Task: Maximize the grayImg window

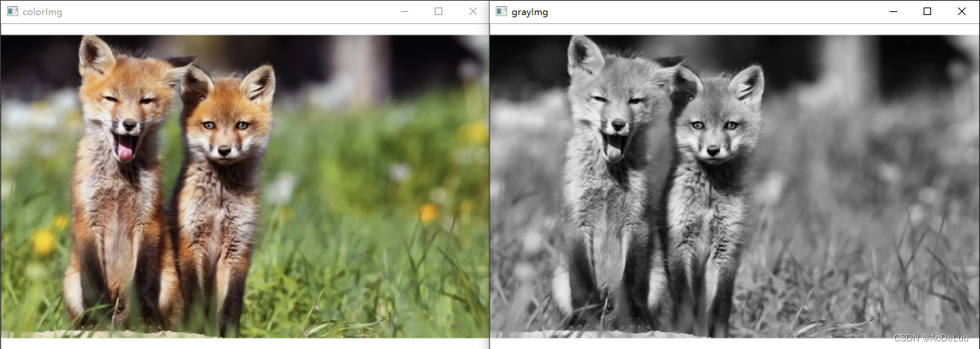Action: (927, 11)
